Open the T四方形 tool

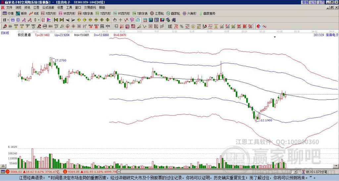[103, 13]
